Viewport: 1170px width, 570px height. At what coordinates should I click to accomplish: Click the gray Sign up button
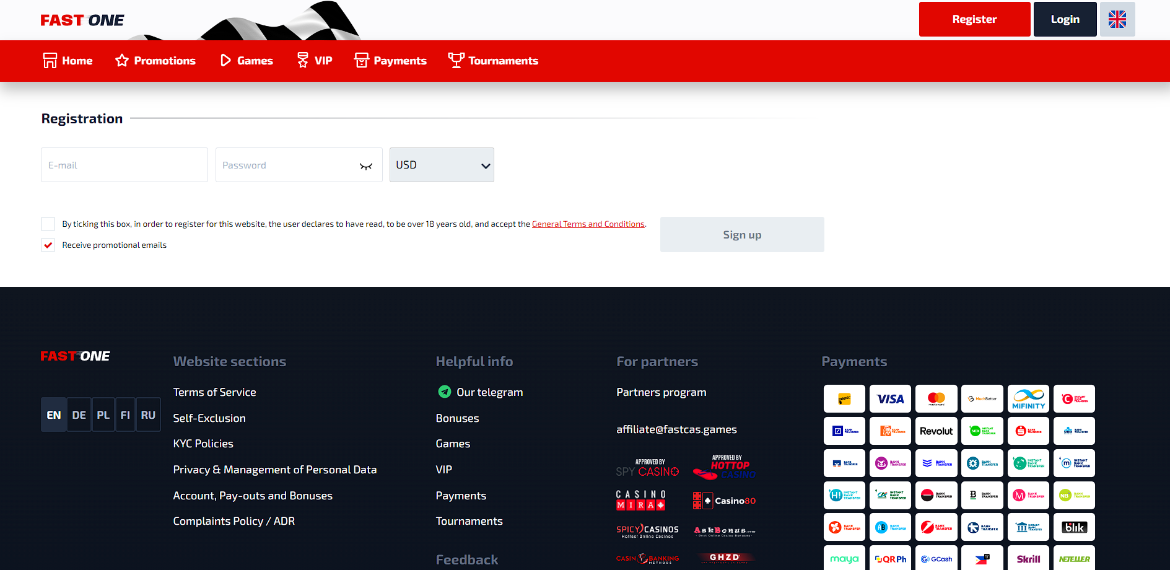(741, 235)
